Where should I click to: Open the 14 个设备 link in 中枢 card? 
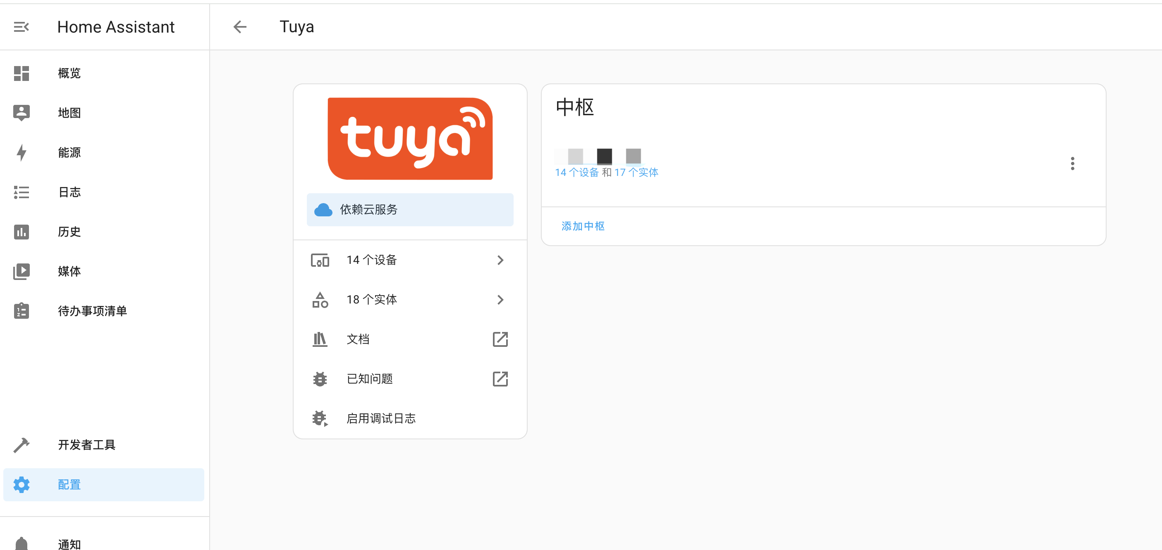576,173
